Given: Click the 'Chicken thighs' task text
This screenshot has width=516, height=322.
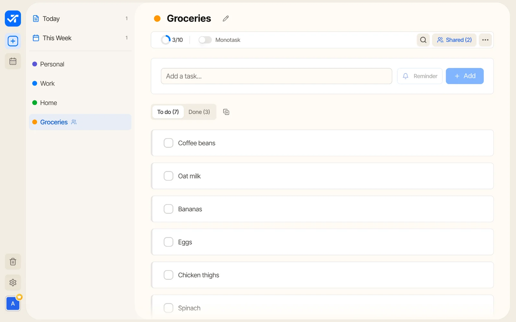Looking at the screenshot, I should [x=199, y=275].
